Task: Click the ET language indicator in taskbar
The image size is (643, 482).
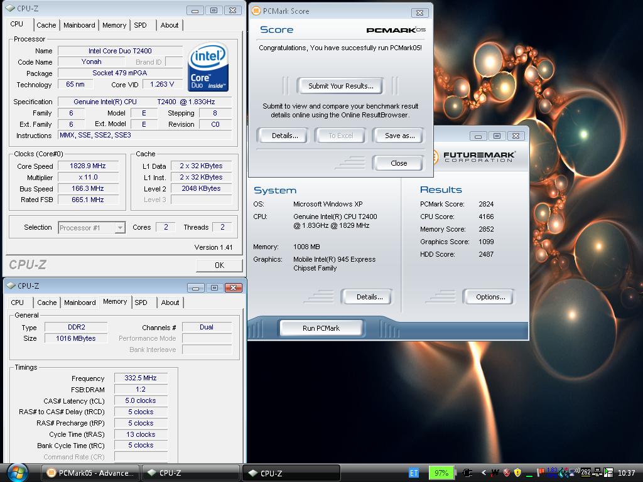Action: [414, 473]
